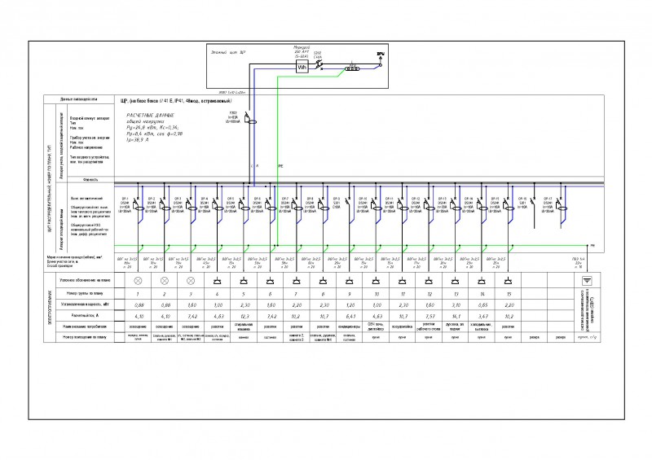
Task: Click the посудомойка consumer cell
Action: pyautogui.click(x=402, y=326)
